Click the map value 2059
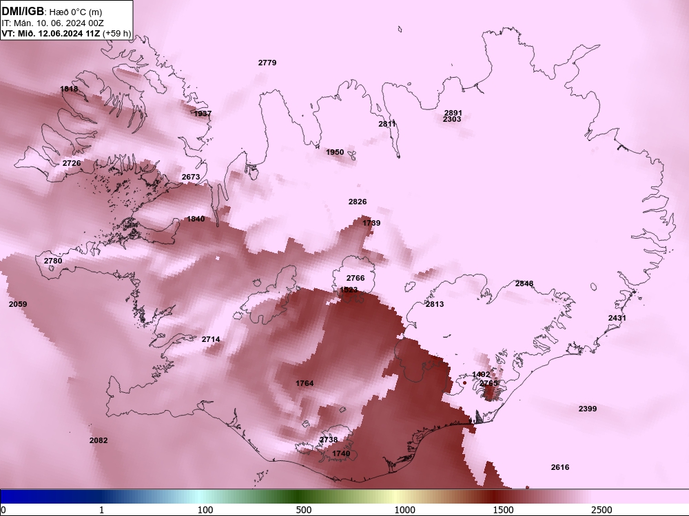The image size is (689, 516). tap(18, 304)
